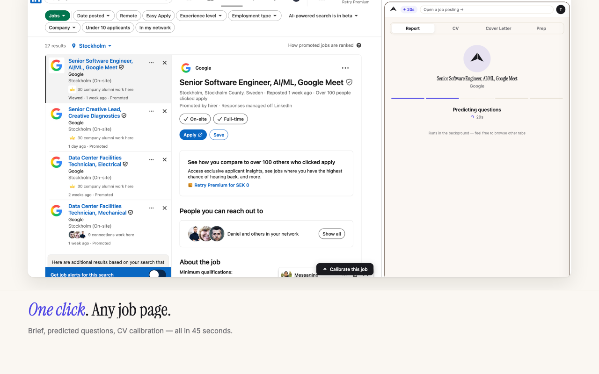Open more options for Senior Creative Lead card
This screenshot has height=374, width=599.
[x=151, y=111]
